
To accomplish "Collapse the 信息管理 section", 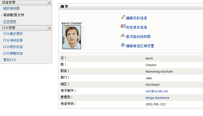I will click(49, 2).
